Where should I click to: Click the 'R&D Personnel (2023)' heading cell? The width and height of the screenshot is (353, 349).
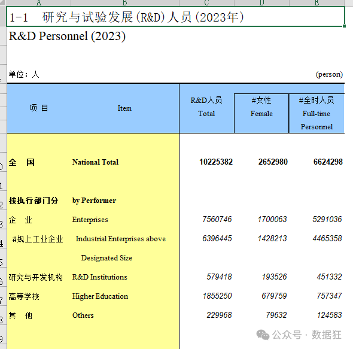tap(67, 36)
